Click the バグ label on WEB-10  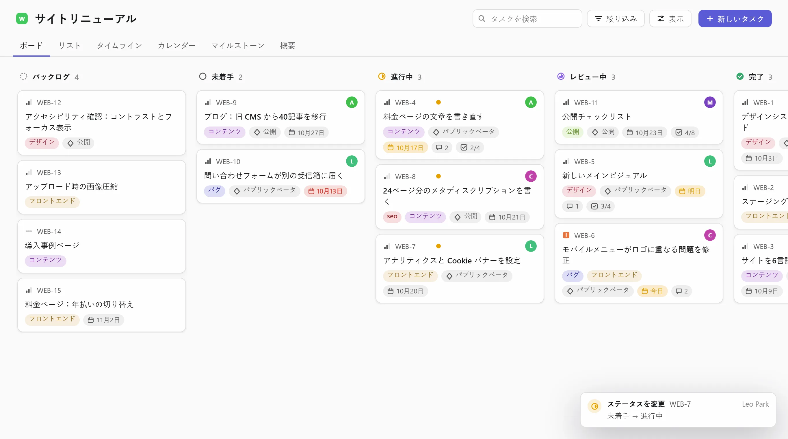click(x=214, y=191)
